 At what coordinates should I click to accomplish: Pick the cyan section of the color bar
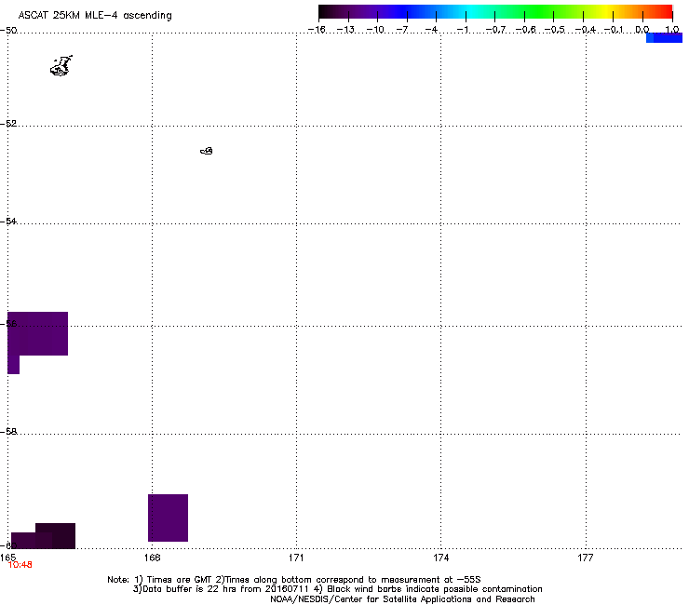point(470,12)
